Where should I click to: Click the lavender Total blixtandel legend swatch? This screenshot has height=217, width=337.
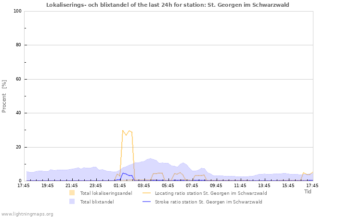pos(72,202)
